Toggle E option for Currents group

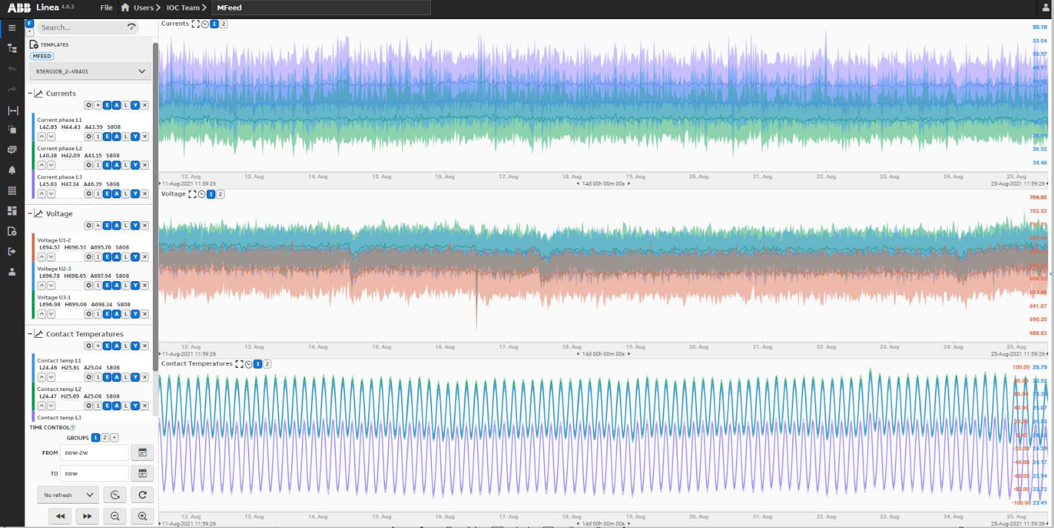click(x=107, y=105)
